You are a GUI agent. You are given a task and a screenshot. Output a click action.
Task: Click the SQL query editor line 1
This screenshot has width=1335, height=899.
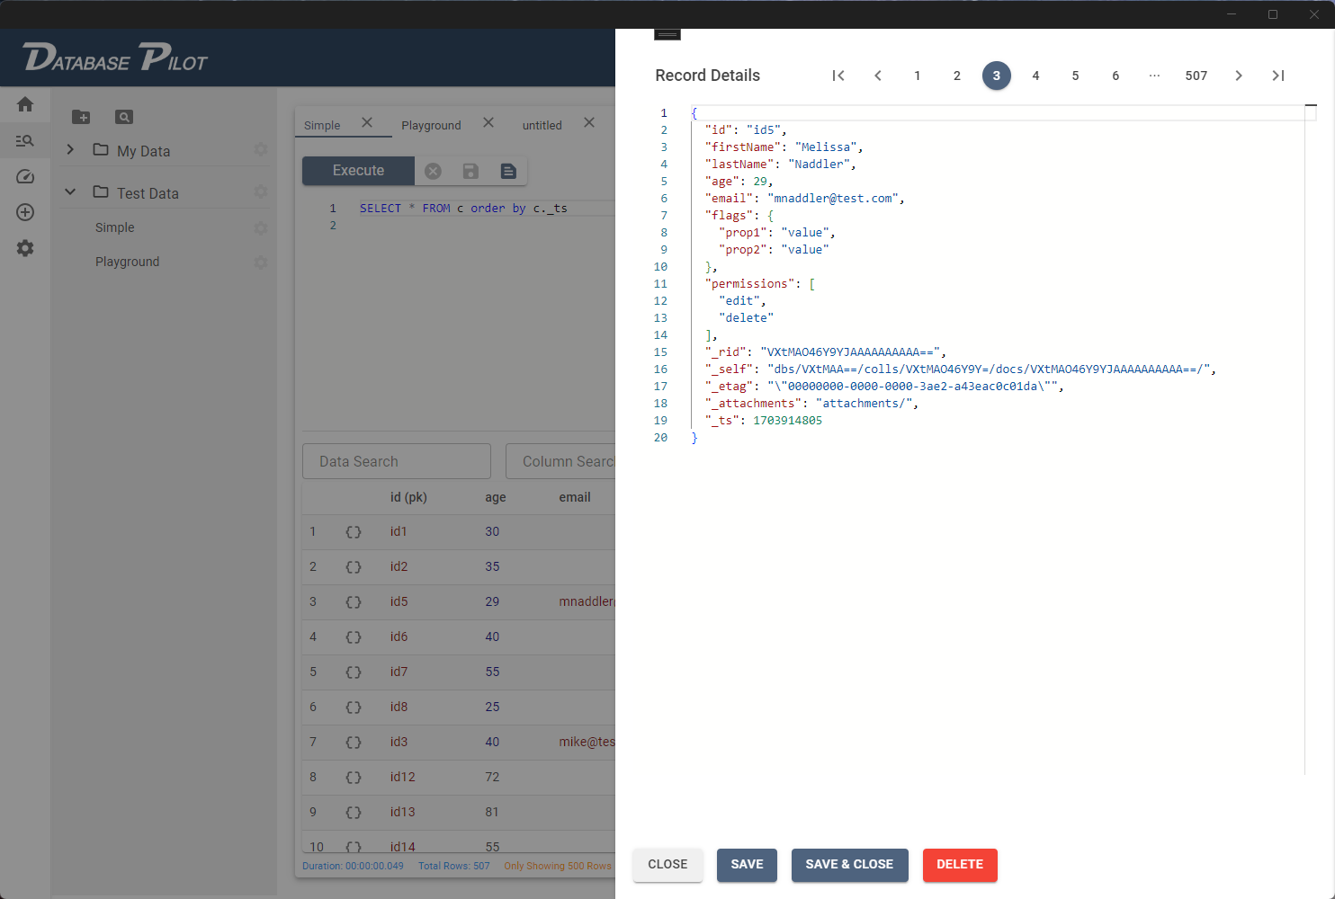[x=487, y=209]
